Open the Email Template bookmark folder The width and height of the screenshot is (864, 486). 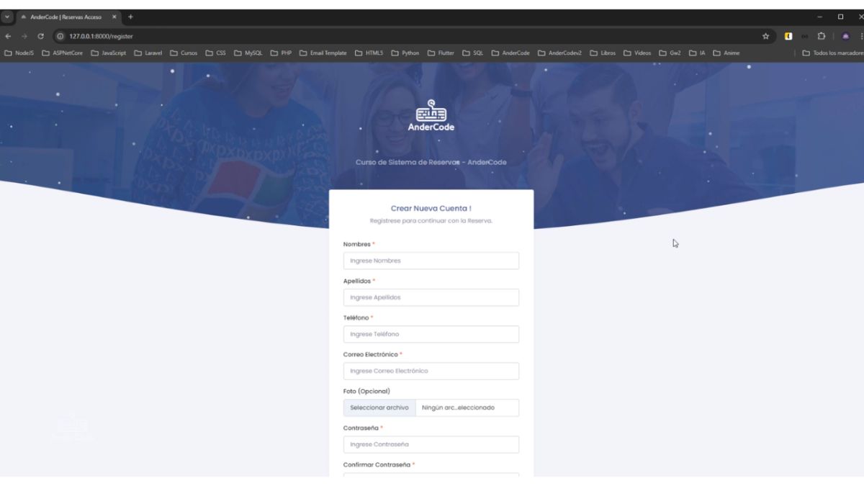coord(323,53)
